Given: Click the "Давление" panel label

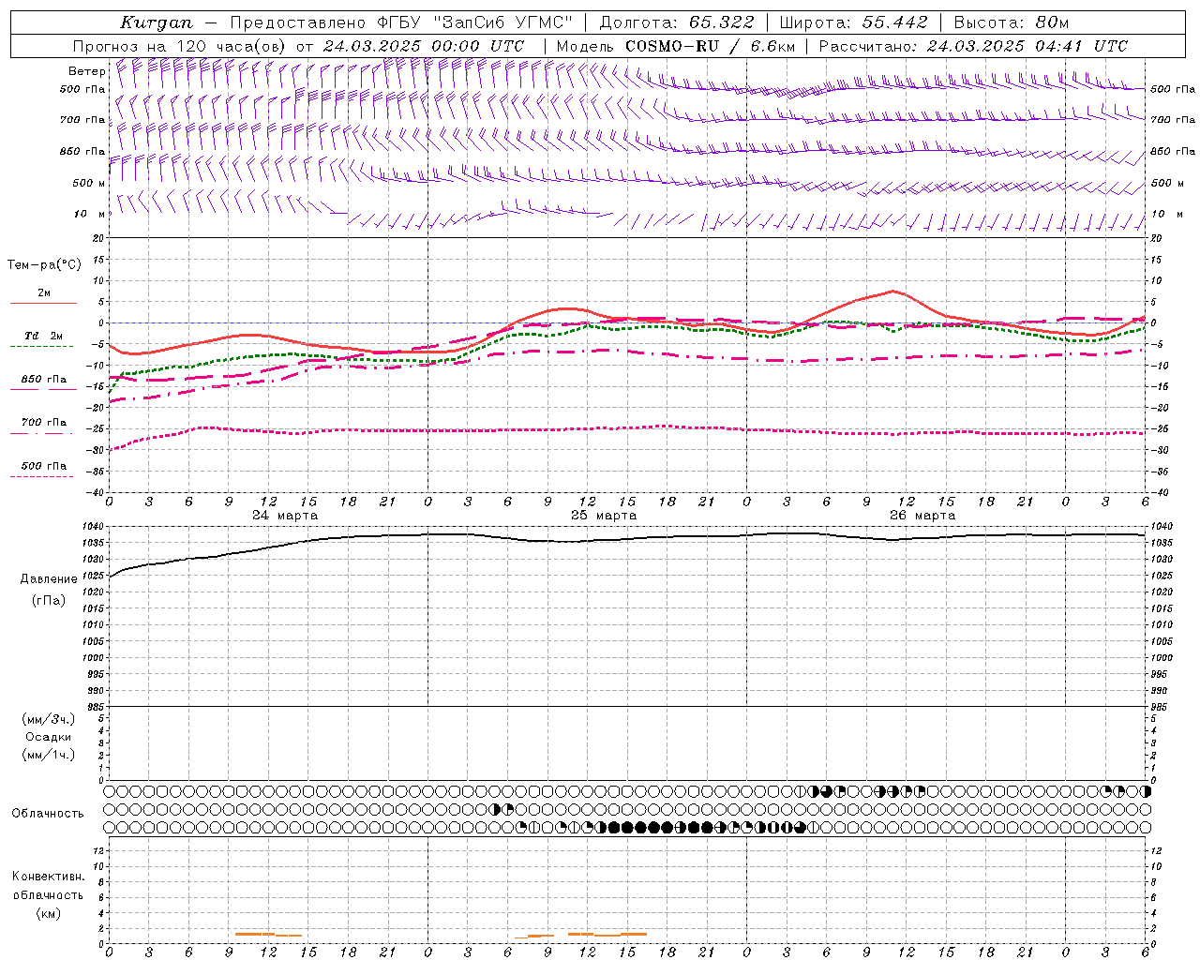Looking at the screenshot, I should click(x=49, y=579).
